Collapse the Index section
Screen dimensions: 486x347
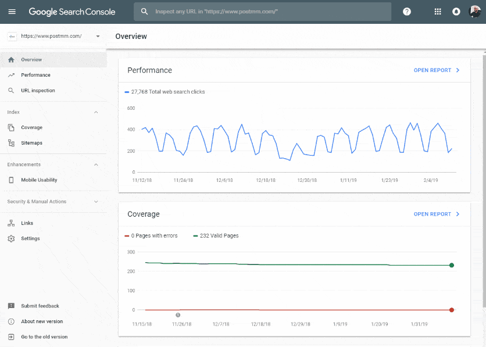coord(95,112)
